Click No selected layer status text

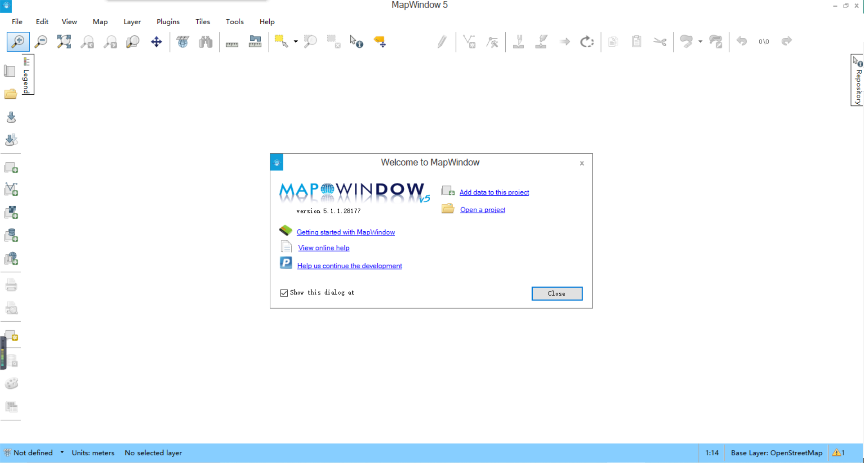[153, 453]
